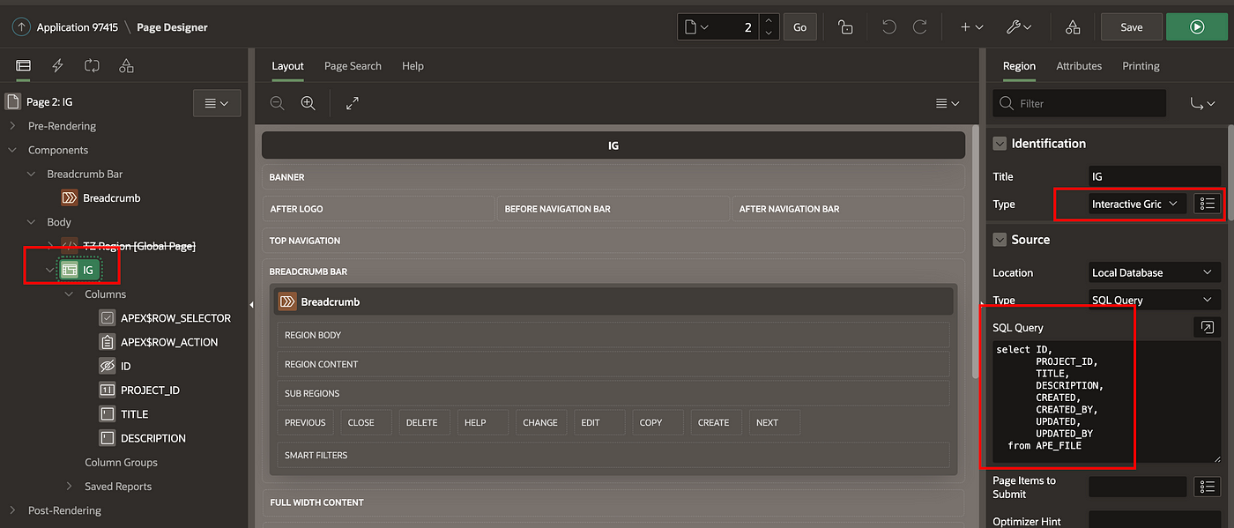1234x528 pixels.
Task: Switch to the Region property tab
Action: point(1019,66)
